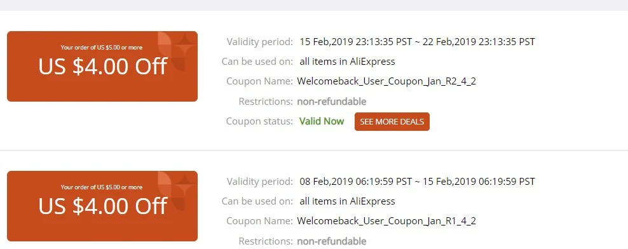This screenshot has height=249, width=628.
Task: Select the first US $4.00 Off coupon card
Action: pos(102,67)
